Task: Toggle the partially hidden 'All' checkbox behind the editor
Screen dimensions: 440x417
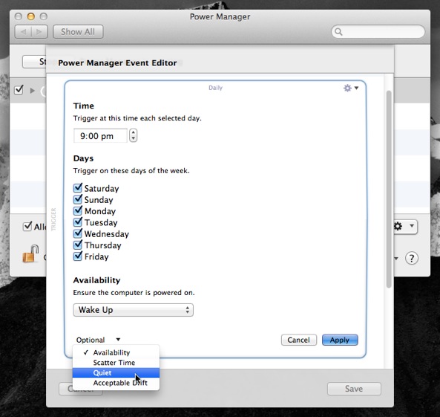Action: (x=27, y=226)
